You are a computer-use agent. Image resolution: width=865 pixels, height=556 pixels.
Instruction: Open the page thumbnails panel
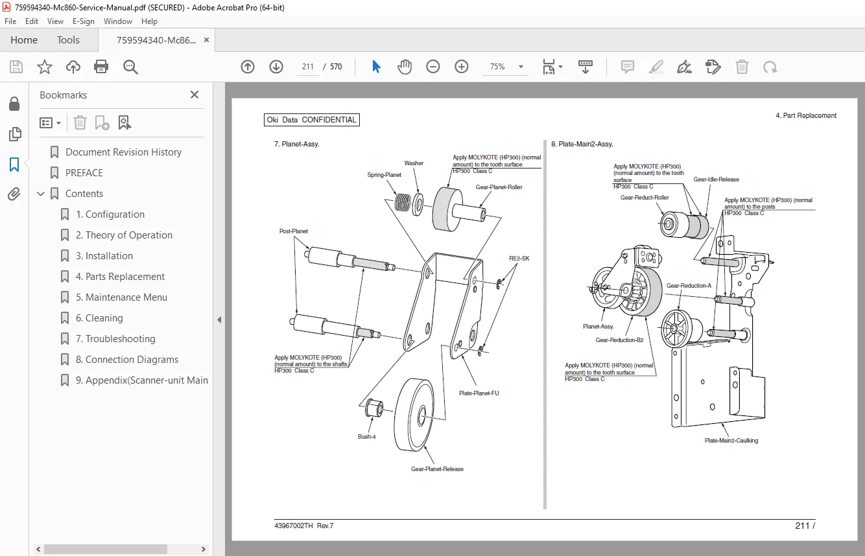(x=14, y=134)
